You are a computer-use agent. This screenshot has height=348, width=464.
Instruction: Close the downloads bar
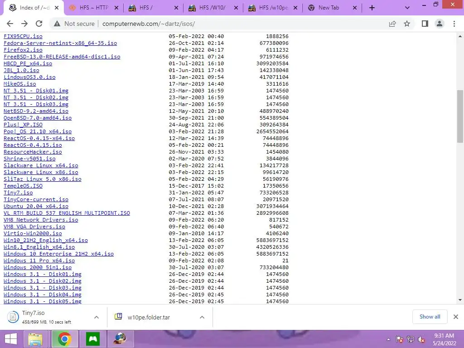(x=456, y=317)
